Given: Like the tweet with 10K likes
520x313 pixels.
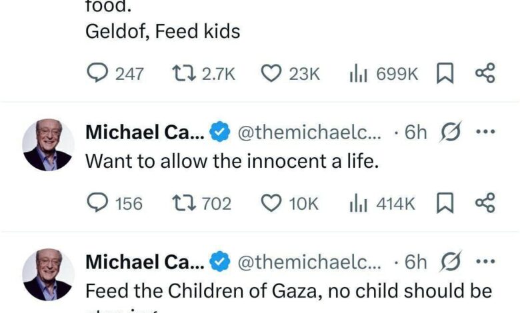Looking at the screenshot, I should pyautogui.click(x=271, y=203).
